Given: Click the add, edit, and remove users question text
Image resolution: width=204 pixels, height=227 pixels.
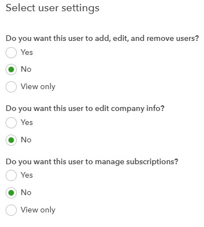Looking at the screenshot, I should 102,39.
